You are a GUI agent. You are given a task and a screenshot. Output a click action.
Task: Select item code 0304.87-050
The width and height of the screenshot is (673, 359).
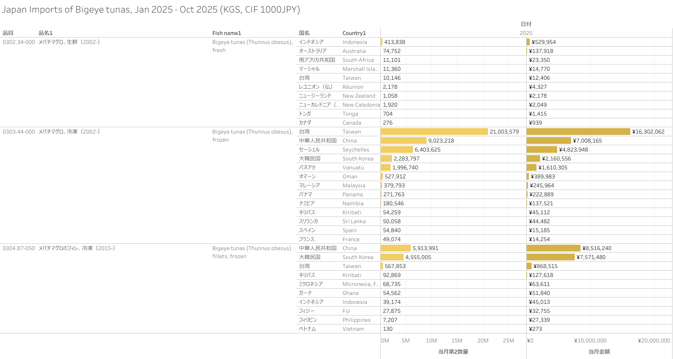[x=19, y=248]
